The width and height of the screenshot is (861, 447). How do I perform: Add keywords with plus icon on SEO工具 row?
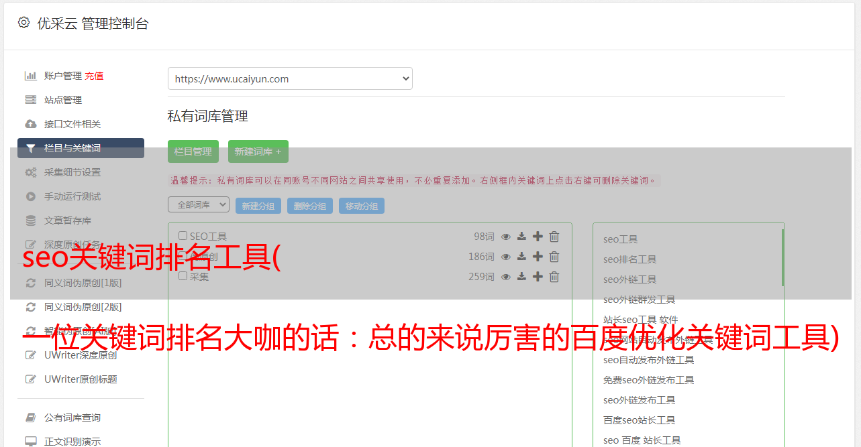pyautogui.click(x=538, y=237)
